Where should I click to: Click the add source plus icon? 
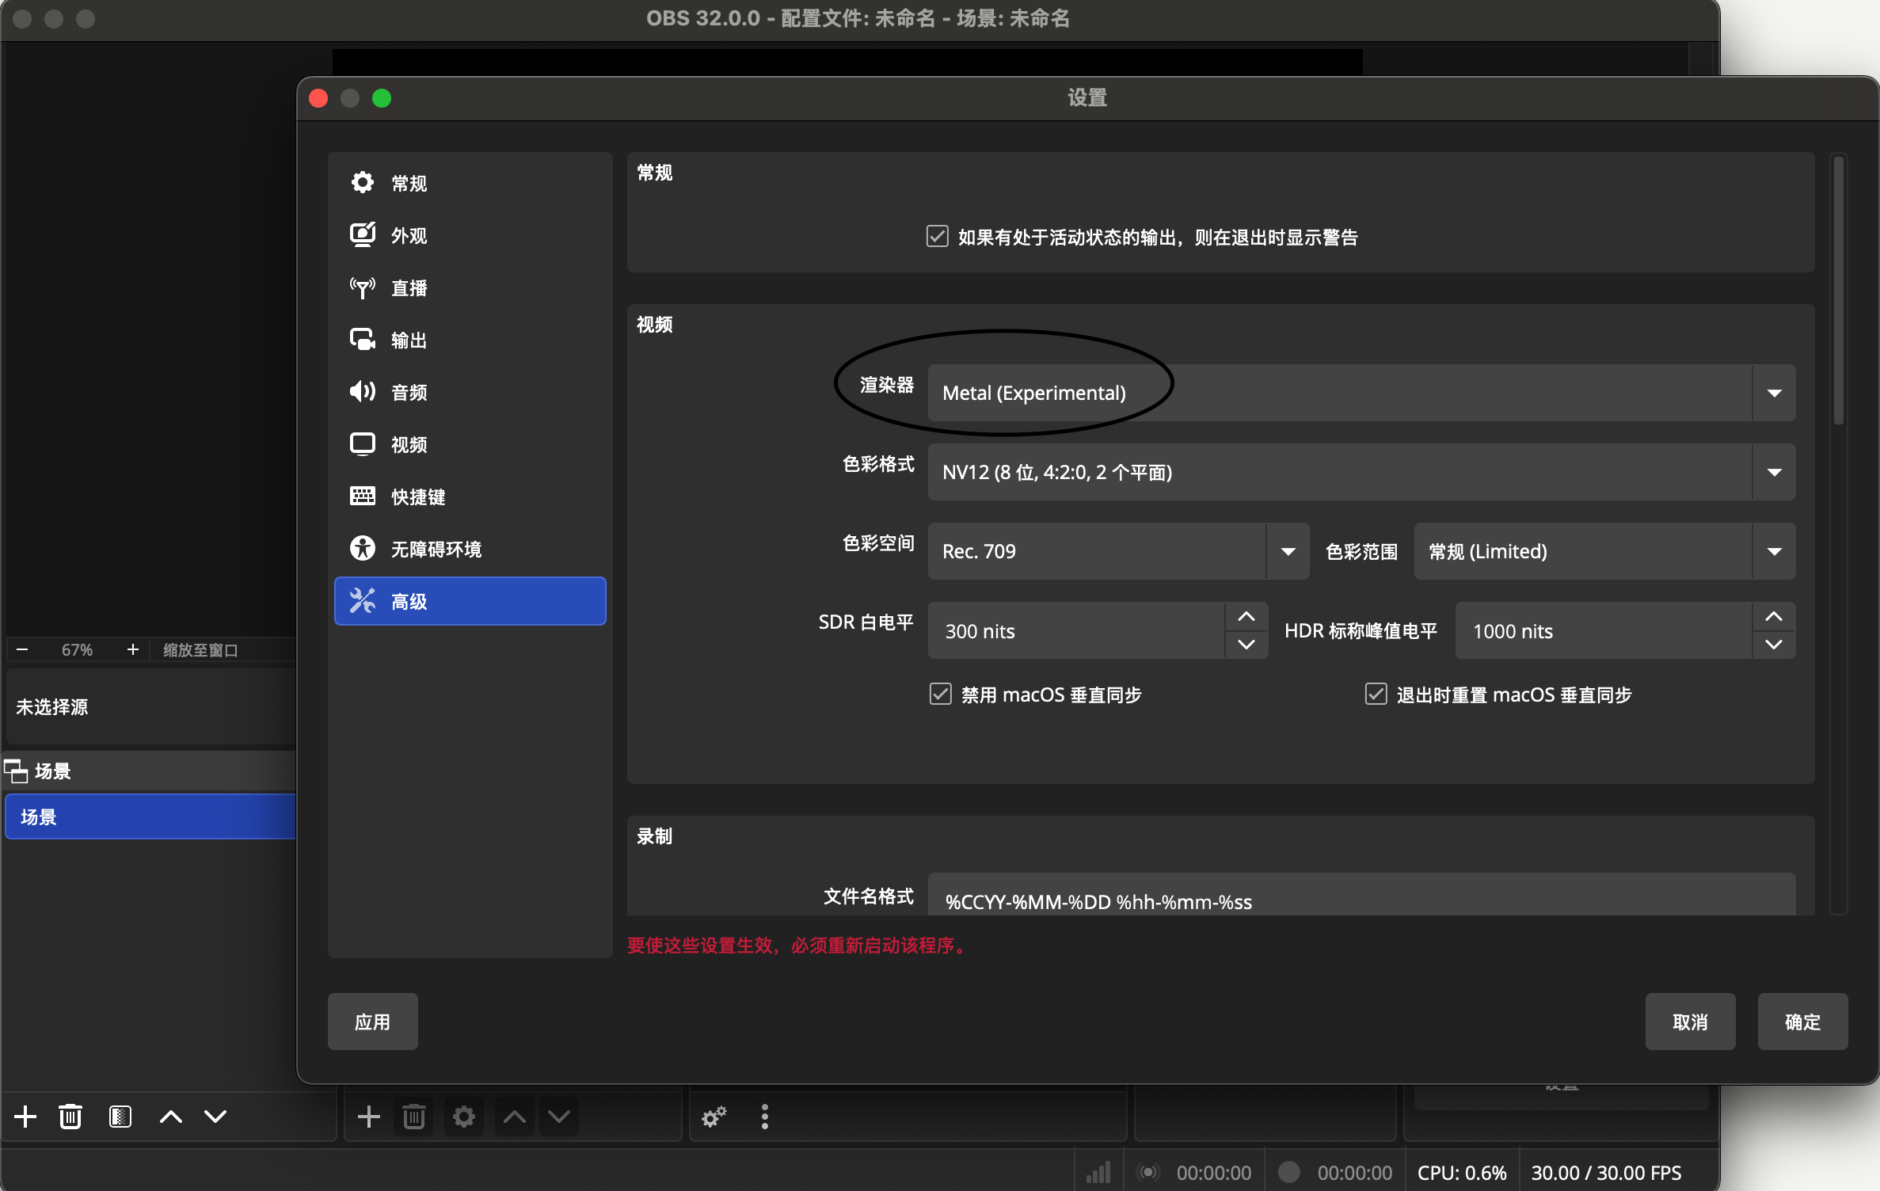click(x=368, y=1117)
